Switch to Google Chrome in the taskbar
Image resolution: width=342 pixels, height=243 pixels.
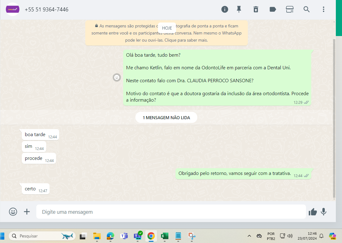[x=151, y=236]
